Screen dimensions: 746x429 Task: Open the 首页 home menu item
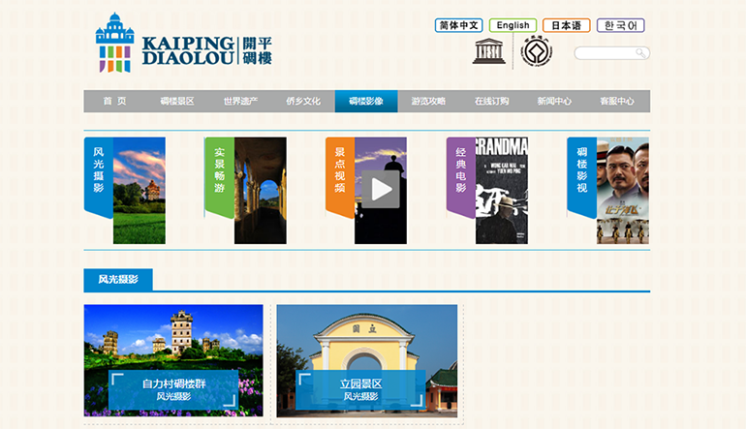point(114,101)
